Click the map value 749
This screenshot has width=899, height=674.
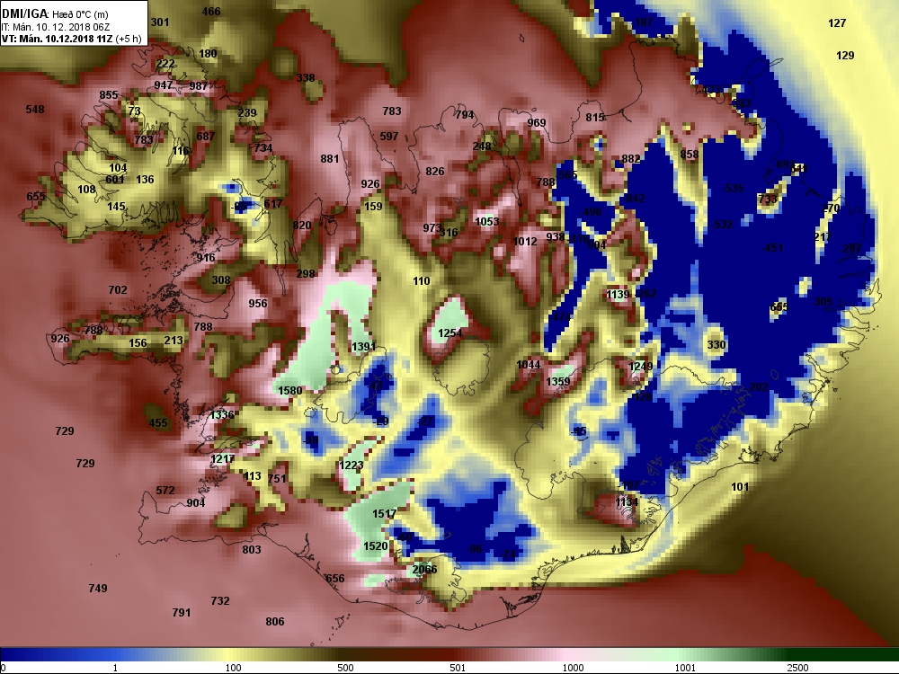point(97,588)
